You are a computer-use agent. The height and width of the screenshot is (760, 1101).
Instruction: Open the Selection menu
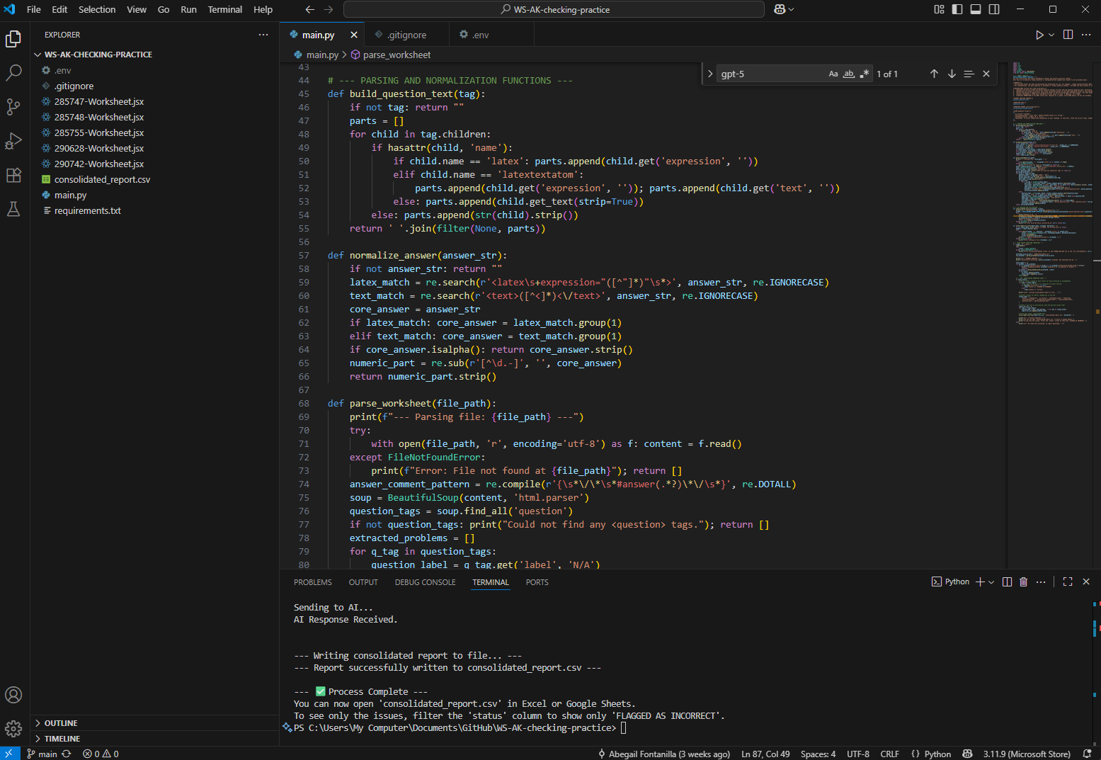[x=97, y=9]
